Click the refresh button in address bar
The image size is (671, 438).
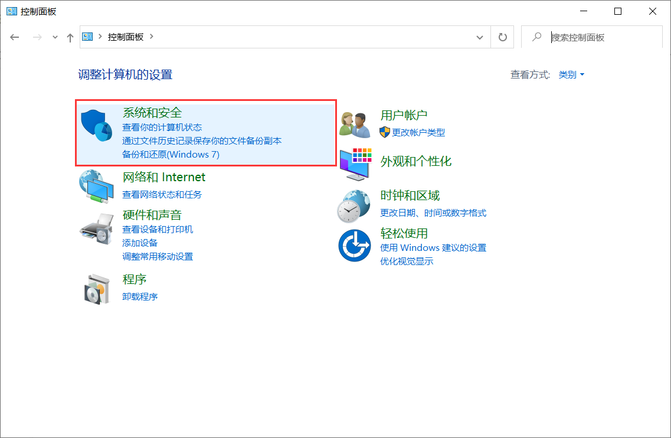pyautogui.click(x=502, y=37)
